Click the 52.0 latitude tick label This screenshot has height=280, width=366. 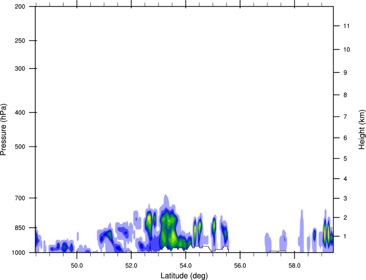tap(131, 266)
